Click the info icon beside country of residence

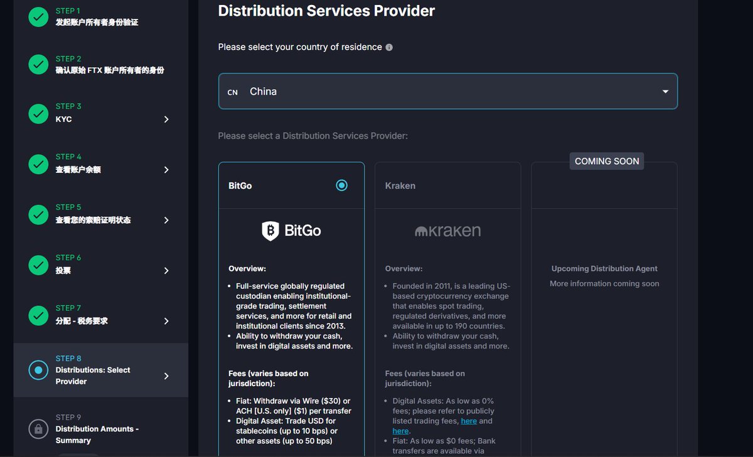coord(389,47)
